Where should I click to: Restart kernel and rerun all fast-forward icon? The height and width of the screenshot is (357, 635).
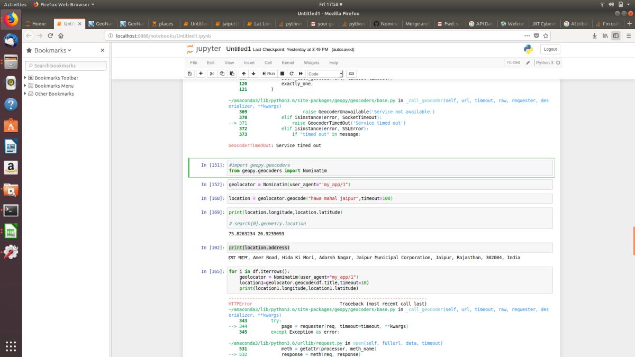pos(301,74)
